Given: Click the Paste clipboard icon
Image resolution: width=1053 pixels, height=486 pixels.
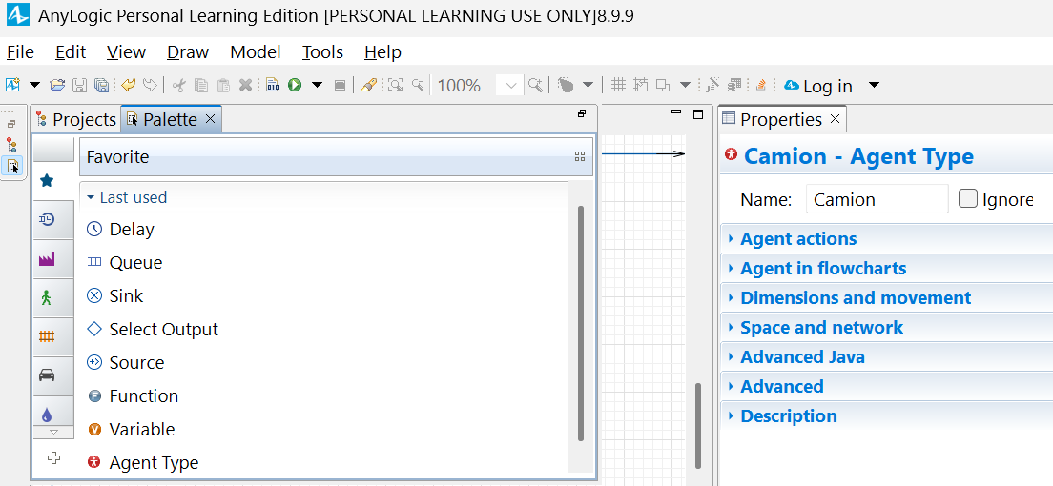Looking at the screenshot, I should (x=223, y=85).
